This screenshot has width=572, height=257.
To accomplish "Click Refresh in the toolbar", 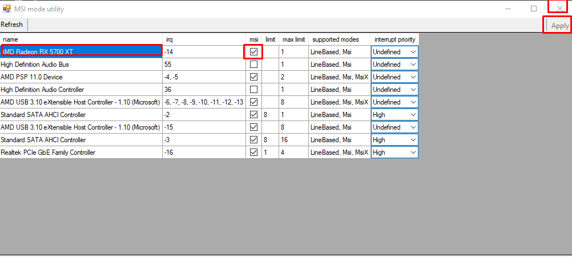I will pyautogui.click(x=12, y=25).
